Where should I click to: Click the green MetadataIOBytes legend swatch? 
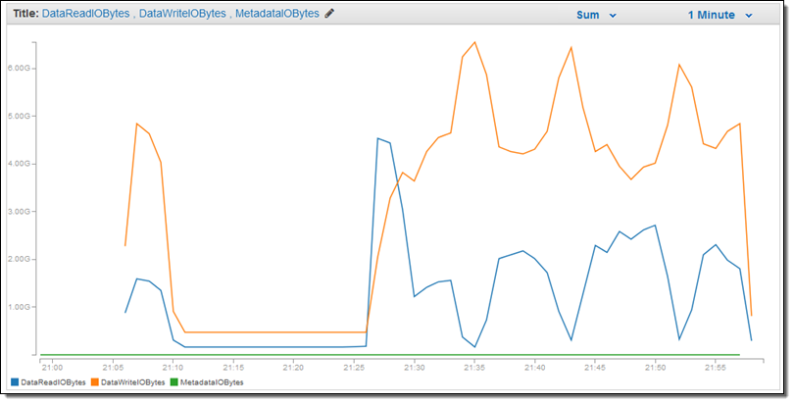174,382
